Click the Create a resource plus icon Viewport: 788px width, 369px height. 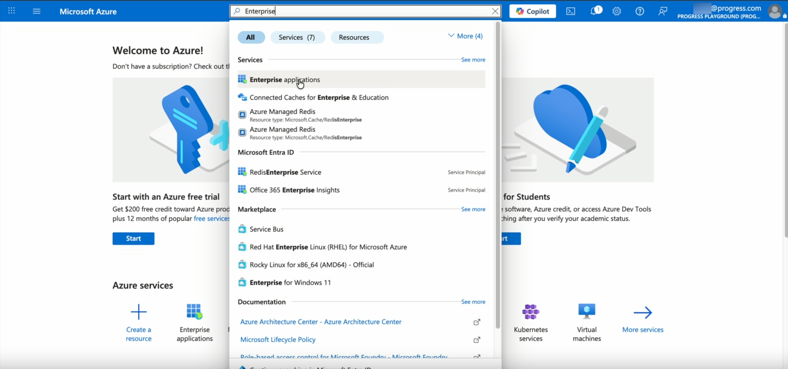(x=138, y=312)
